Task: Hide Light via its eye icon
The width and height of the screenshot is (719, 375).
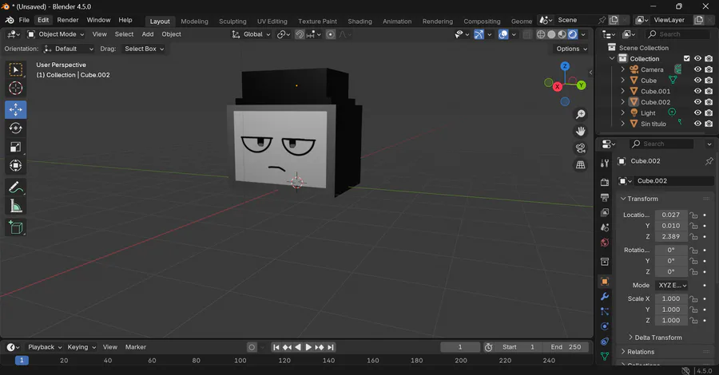Action: [x=697, y=112]
